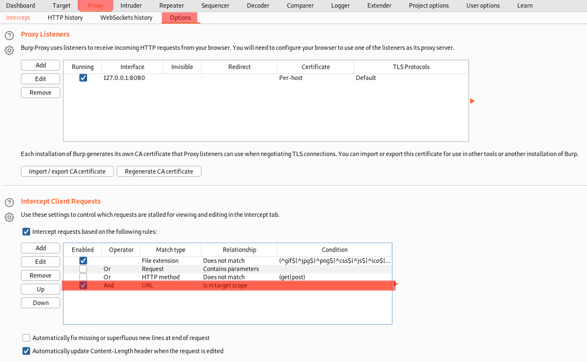Viewport: 587px width, 362px height.
Task: Toggle Running checkbox for 127.0.0.1:8080 listener
Action: pyautogui.click(x=83, y=78)
